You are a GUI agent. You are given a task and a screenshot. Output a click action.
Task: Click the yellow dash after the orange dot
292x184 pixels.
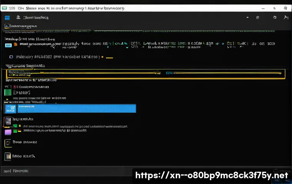tap(109, 58)
